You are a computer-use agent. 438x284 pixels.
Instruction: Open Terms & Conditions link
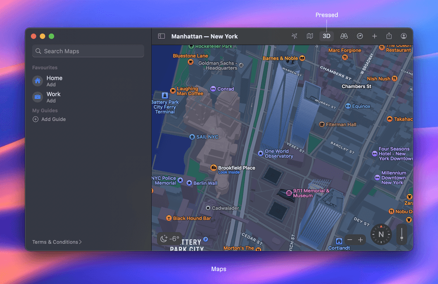[57, 242]
